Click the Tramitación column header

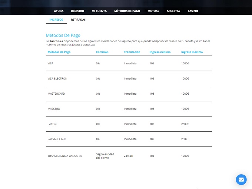pyautogui.click(x=132, y=52)
